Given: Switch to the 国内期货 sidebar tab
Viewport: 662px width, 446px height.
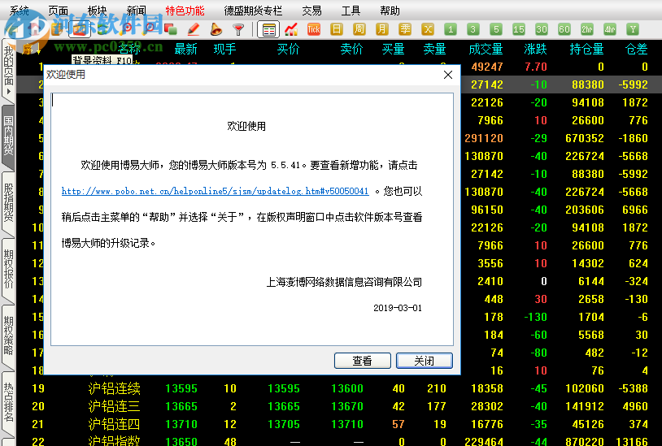Looking at the screenshot, I should coord(8,136).
